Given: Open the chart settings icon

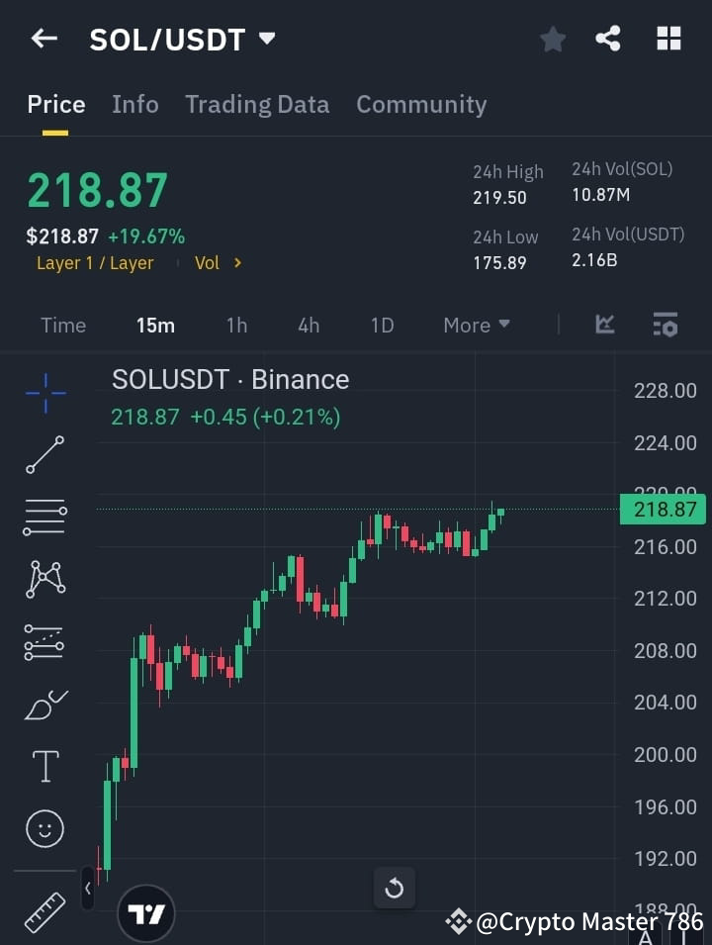Looking at the screenshot, I should click(665, 325).
